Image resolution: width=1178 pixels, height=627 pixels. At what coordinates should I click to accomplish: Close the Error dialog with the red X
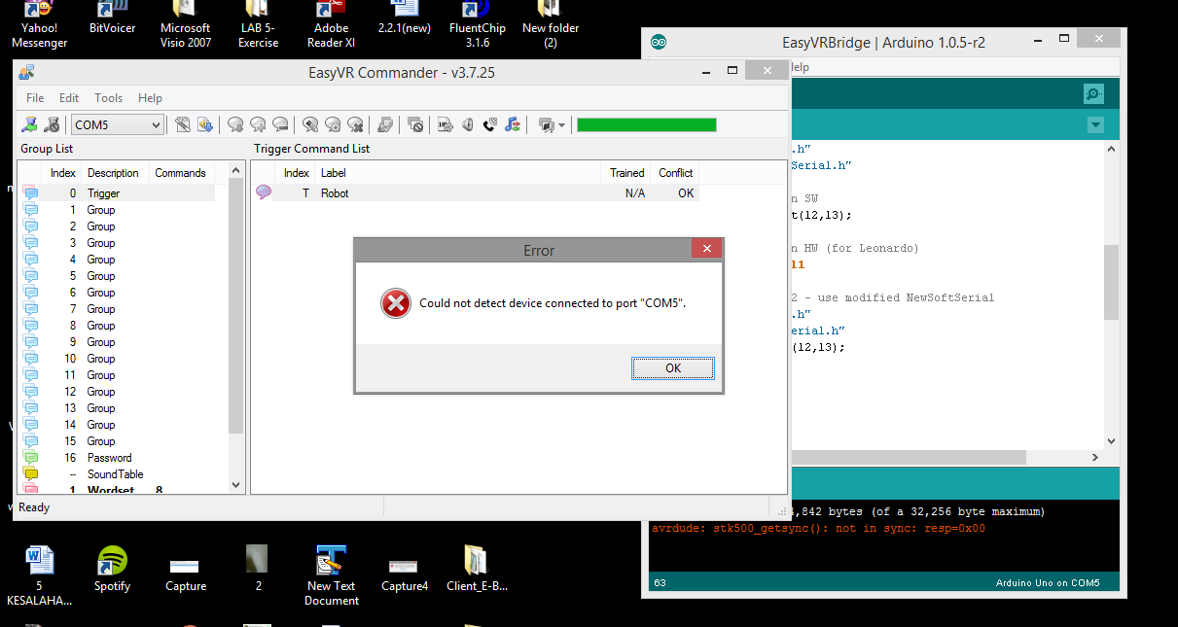706,249
